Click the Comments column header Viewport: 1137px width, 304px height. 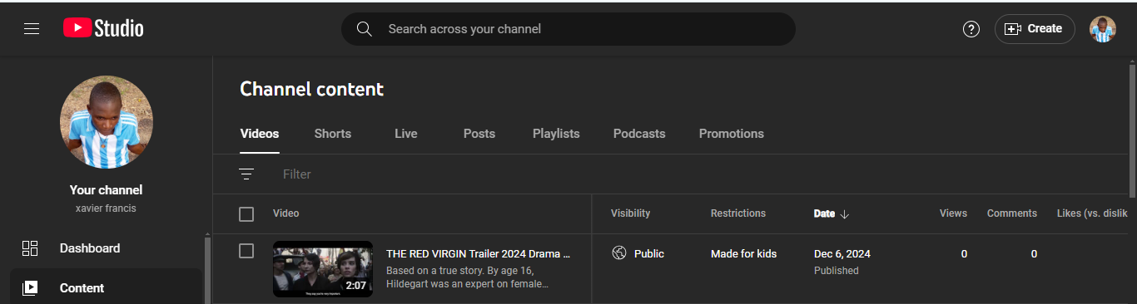pos(1012,213)
